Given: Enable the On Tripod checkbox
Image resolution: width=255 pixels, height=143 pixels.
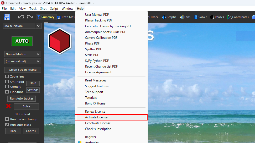Looking at the screenshot, I should click(7, 81).
